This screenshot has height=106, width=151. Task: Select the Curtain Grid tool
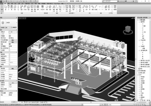point(35,8)
